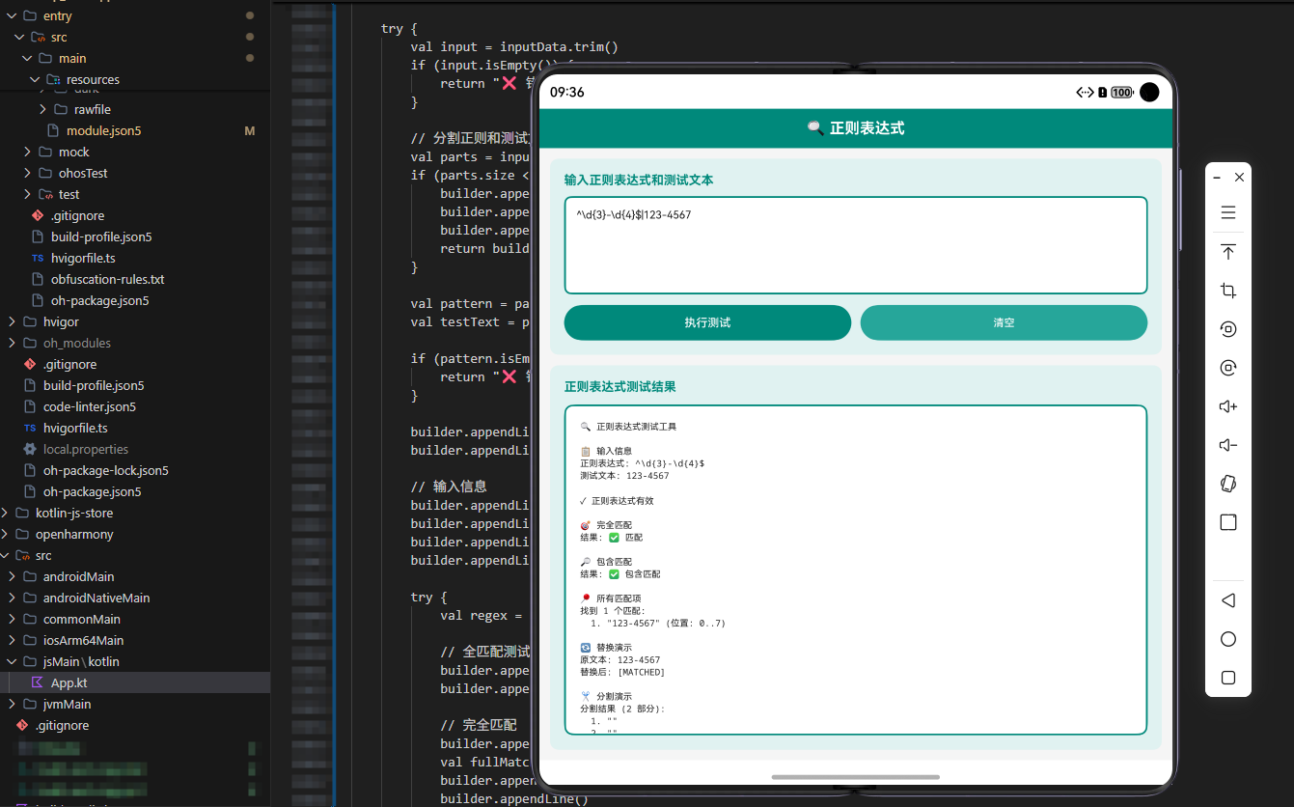
Task: Click the 09:36 clock in phone status bar
Action: 567,93
